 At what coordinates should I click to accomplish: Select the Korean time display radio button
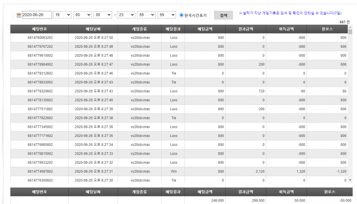coord(181,15)
